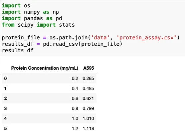The image size is (185, 138).
Task: Click the 'import os' code line
Action: (16, 6)
